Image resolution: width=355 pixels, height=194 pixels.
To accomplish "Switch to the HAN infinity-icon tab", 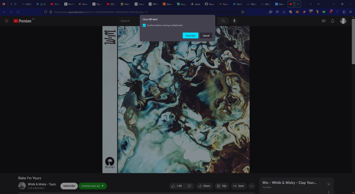I will [27, 4].
